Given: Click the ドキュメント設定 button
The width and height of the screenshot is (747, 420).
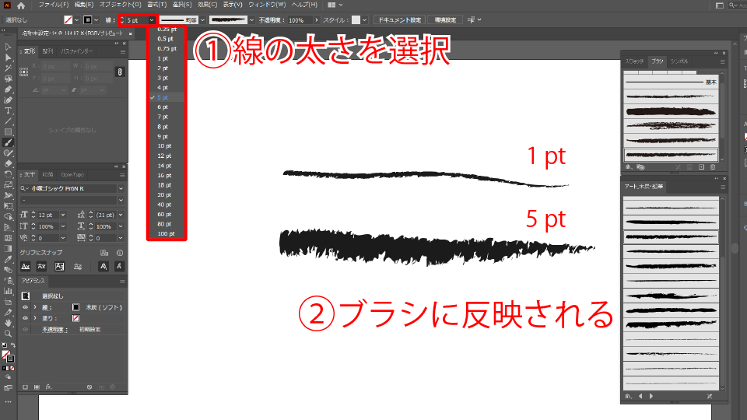Looking at the screenshot, I should coord(399,20).
